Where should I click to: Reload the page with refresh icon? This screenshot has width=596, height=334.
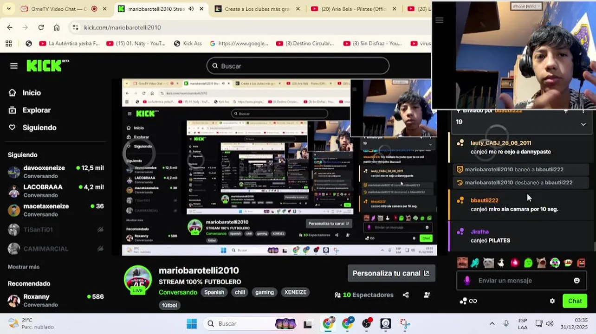click(41, 27)
